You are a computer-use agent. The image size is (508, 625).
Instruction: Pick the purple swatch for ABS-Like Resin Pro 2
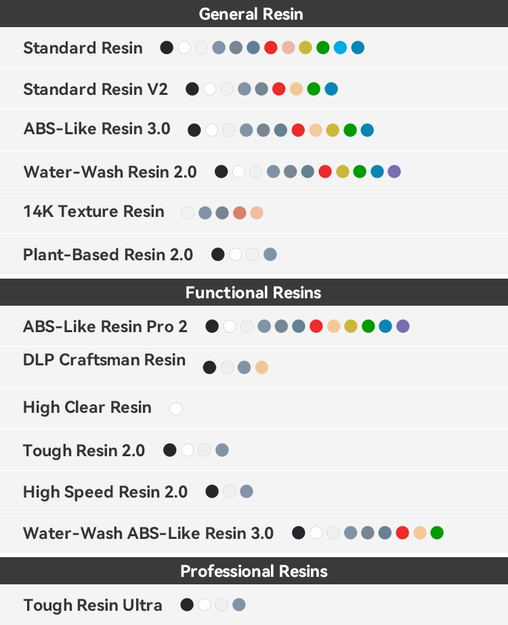[x=403, y=326]
